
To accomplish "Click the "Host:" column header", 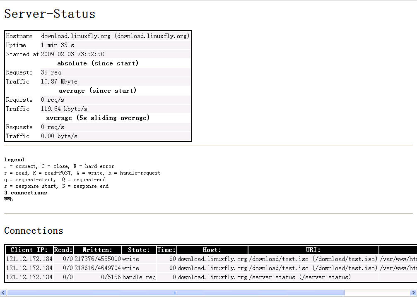I will click(x=212, y=250).
